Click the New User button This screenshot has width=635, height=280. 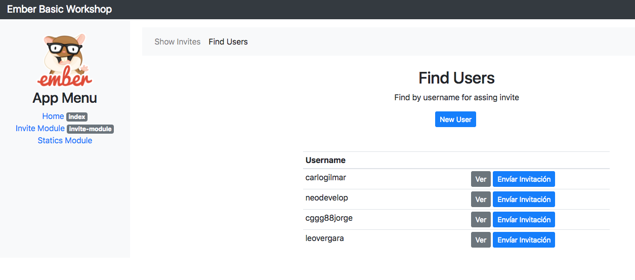(x=455, y=119)
